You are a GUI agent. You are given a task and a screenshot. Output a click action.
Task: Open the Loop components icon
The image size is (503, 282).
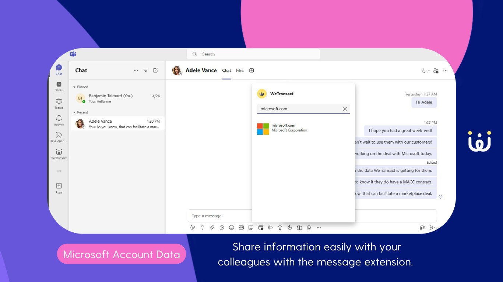click(222, 228)
